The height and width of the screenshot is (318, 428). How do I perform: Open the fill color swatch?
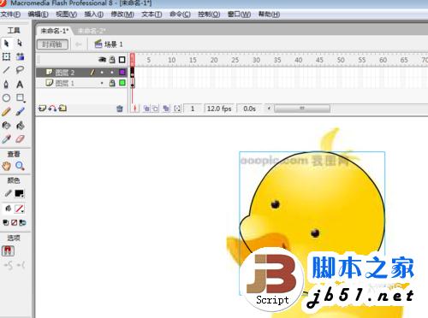click(20, 209)
